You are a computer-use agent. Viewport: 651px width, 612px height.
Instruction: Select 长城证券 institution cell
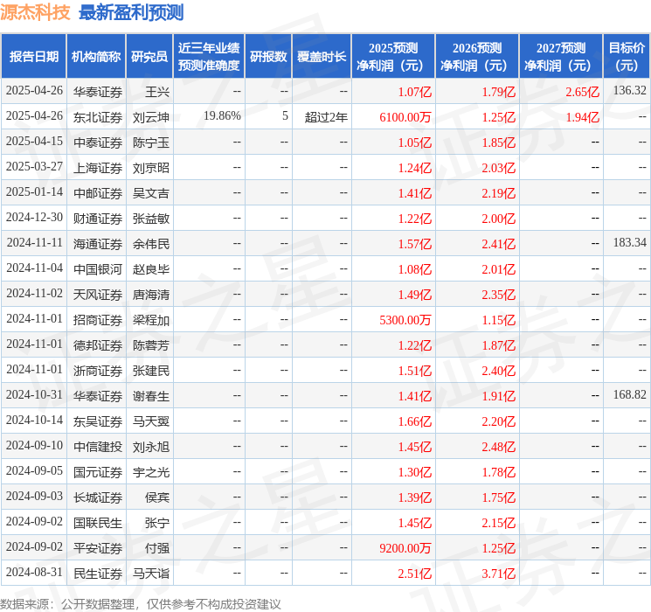coord(98,497)
